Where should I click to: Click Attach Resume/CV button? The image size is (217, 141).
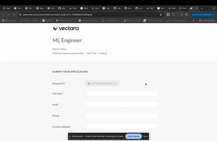coord(102,83)
